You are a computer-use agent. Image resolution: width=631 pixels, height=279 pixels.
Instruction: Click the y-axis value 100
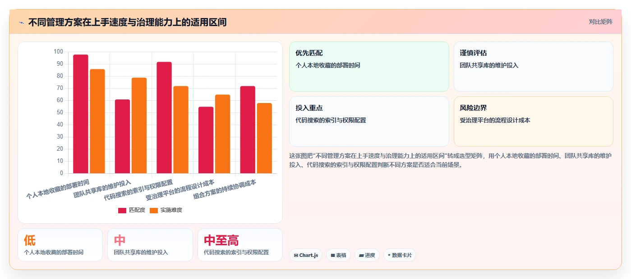(x=58, y=52)
